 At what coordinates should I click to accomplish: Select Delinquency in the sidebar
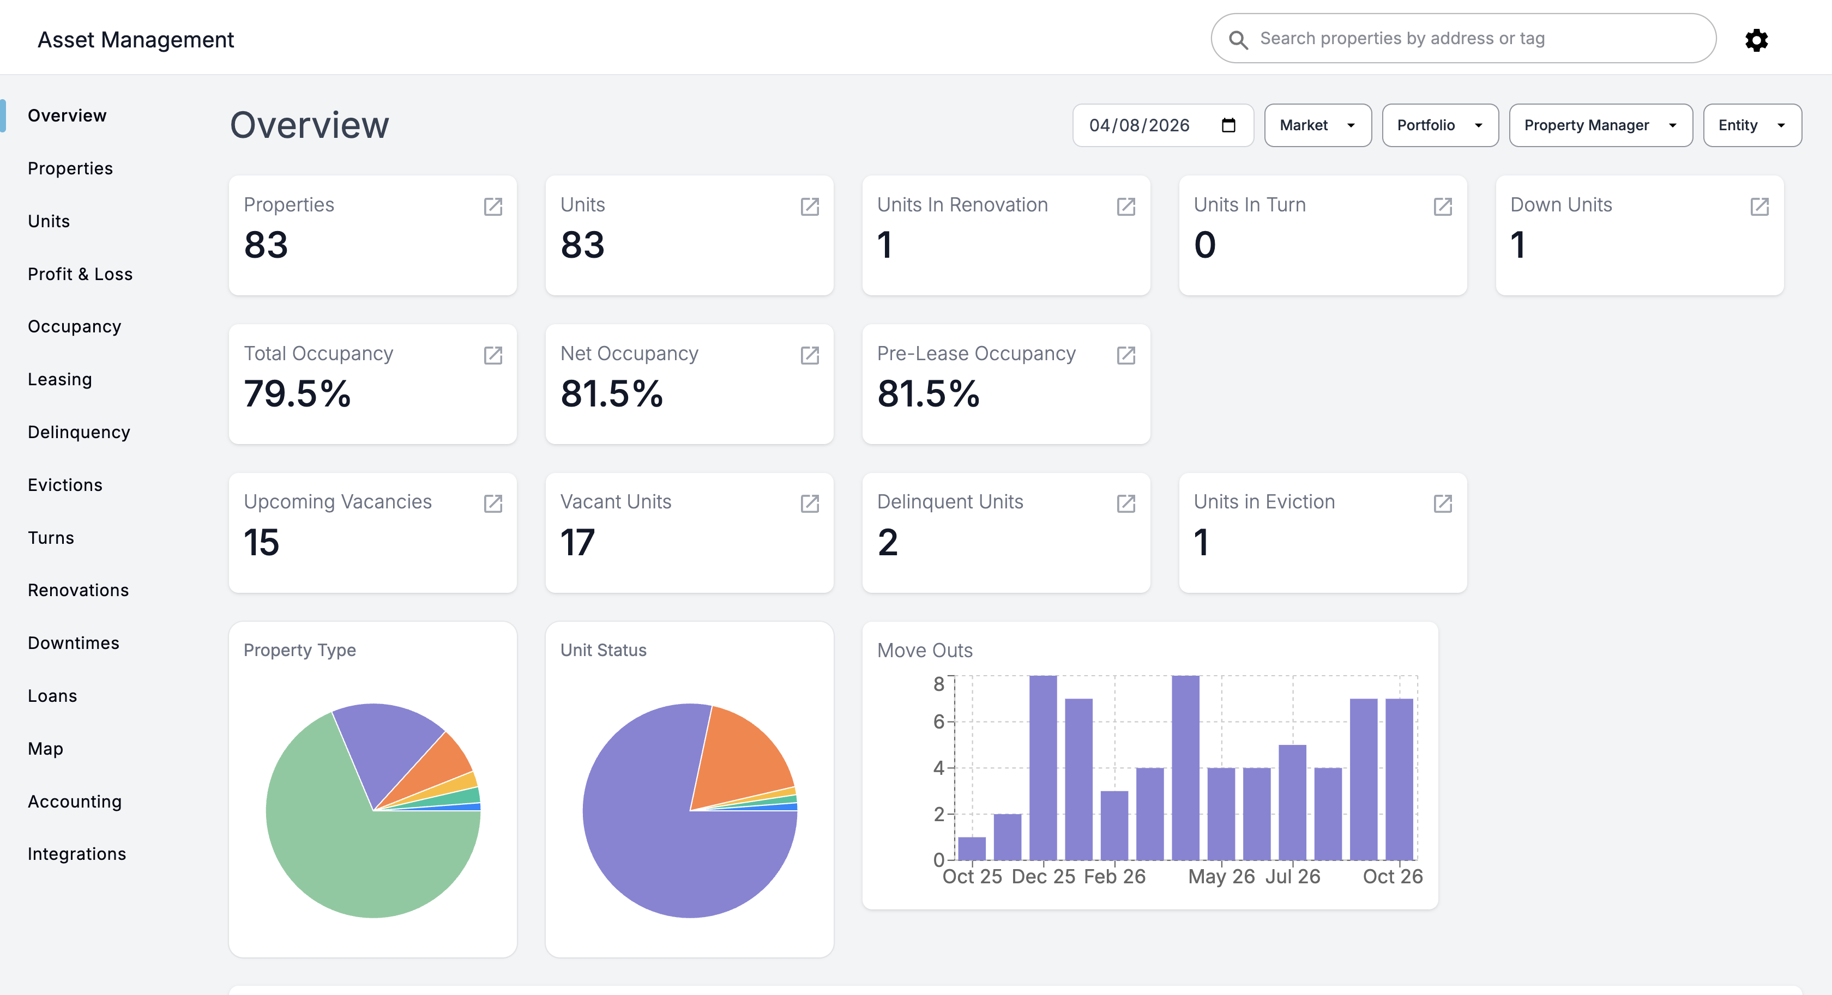79,432
